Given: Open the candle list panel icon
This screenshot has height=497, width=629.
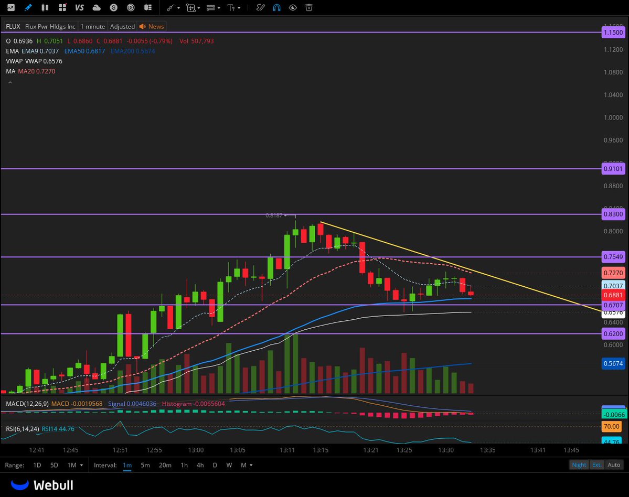Looking at the screenshot, I should click(148, 8).
